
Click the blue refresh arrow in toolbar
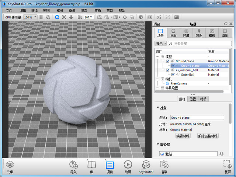(x=57, y=17)
